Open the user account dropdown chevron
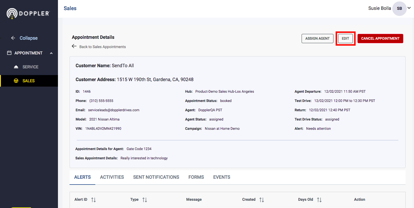Screen dimensions: 414x208 (409, 8)
